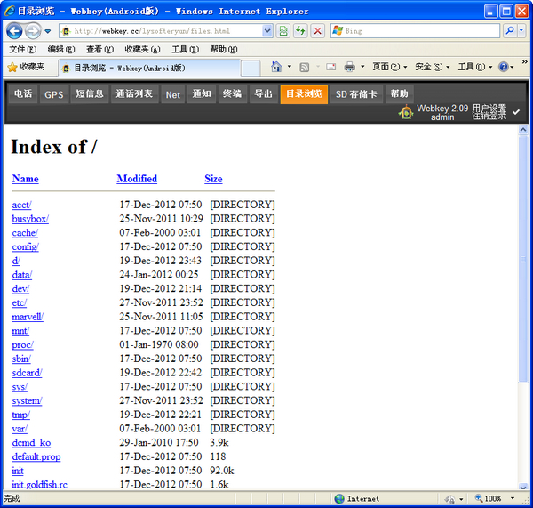Click the Bing search magnifier button
This screenshot has height=508, width=533.
(508, 30)
